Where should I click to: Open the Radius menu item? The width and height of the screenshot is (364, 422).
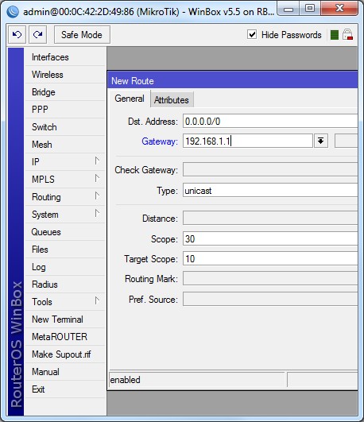click(65, 285)
